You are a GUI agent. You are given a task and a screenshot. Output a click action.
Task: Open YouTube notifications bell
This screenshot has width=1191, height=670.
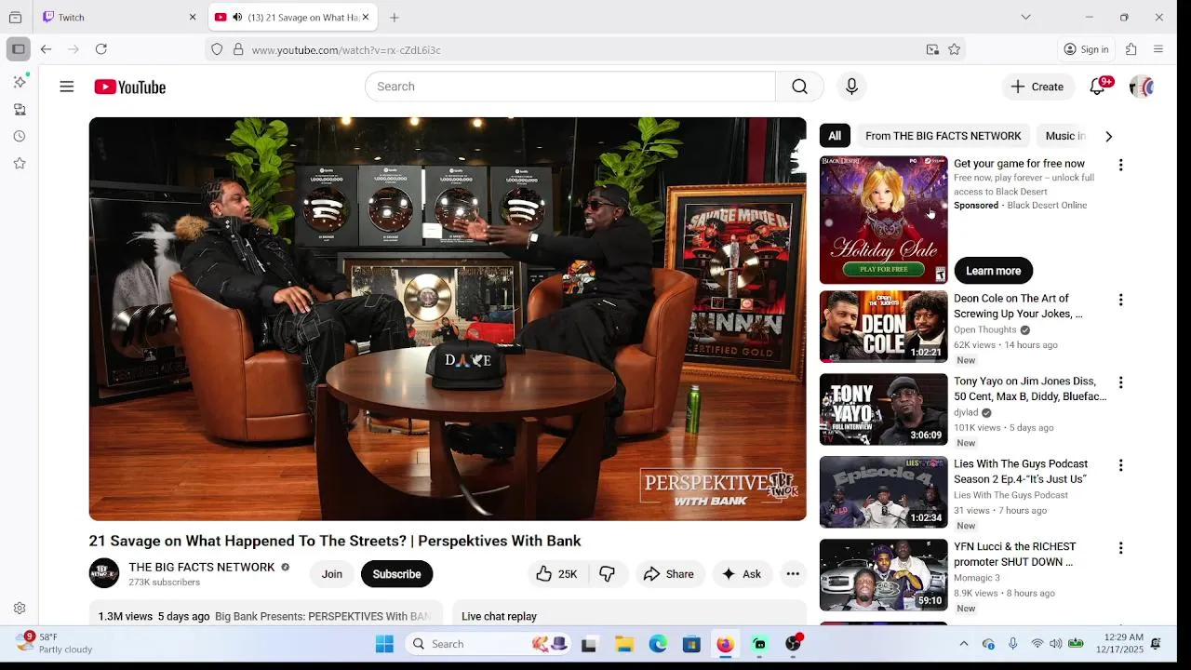point(1098,87)
